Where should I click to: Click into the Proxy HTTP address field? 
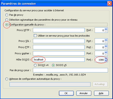pyautogui.click(x=59, y=30)
